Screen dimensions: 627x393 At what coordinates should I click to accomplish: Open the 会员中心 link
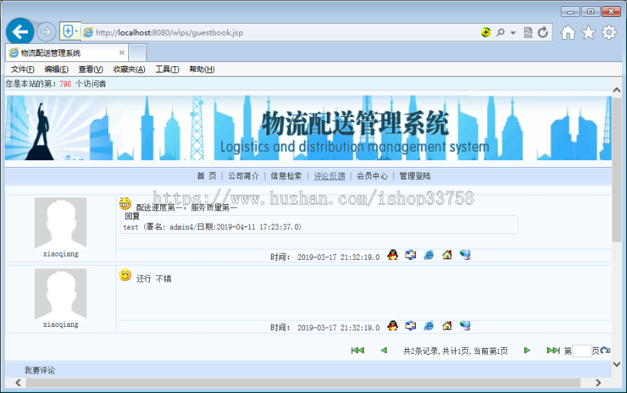click(372, 176)
